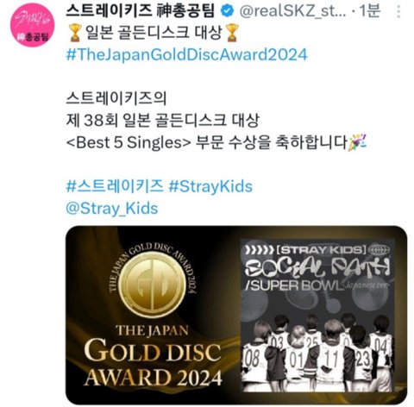Click the SUPER BOWL title on cover
Viewport: 414px width, 407px height.
coord(294,285)
